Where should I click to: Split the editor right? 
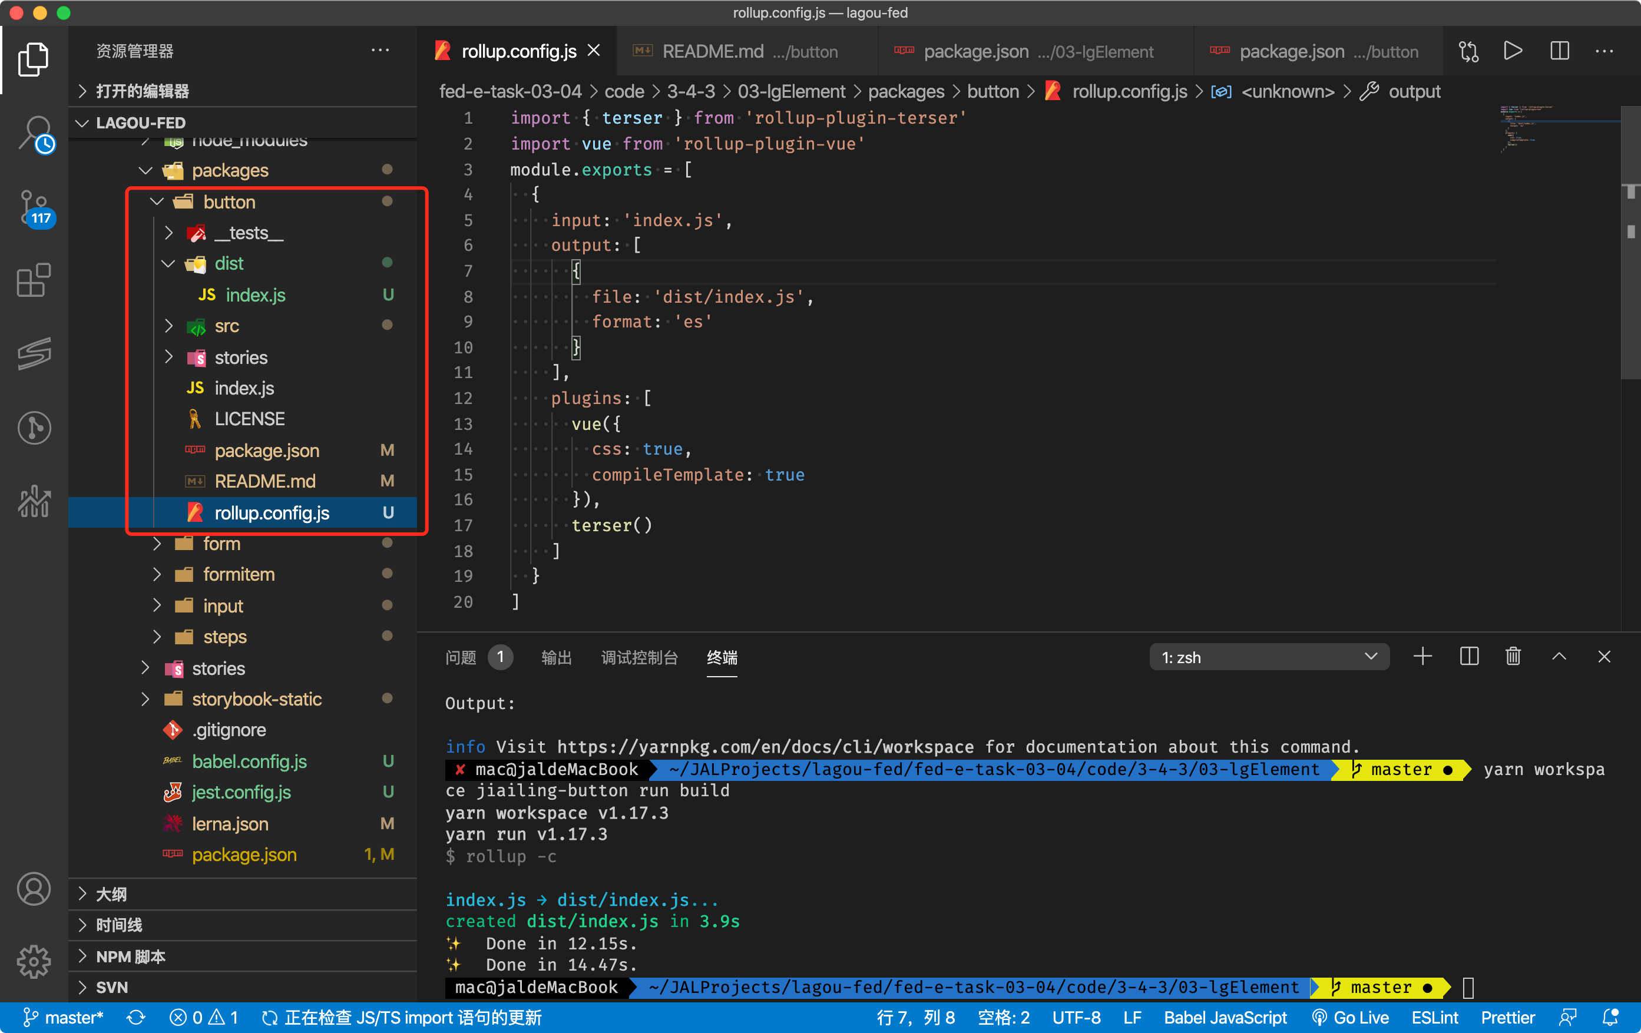[1559, 51]
